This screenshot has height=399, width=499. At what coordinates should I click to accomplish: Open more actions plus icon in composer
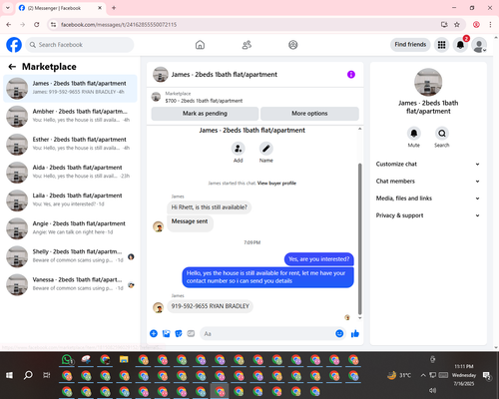click(154, 333)
